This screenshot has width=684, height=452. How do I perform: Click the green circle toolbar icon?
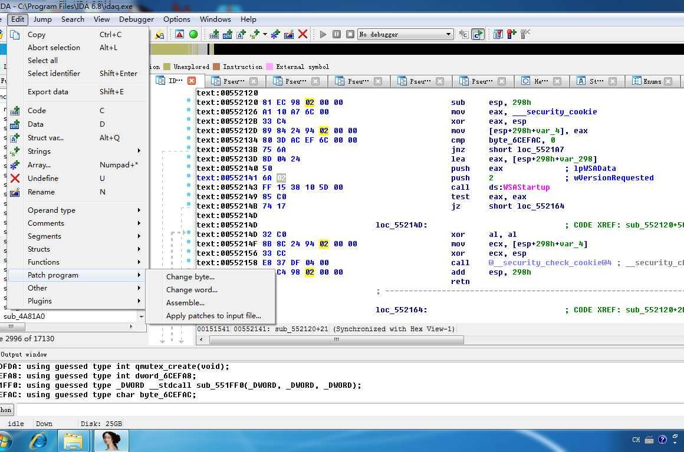(x=193, y=34)
